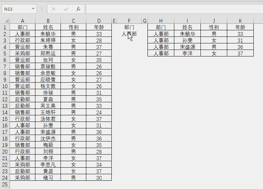
Task: Select column C header
Action: coord(74,21)
